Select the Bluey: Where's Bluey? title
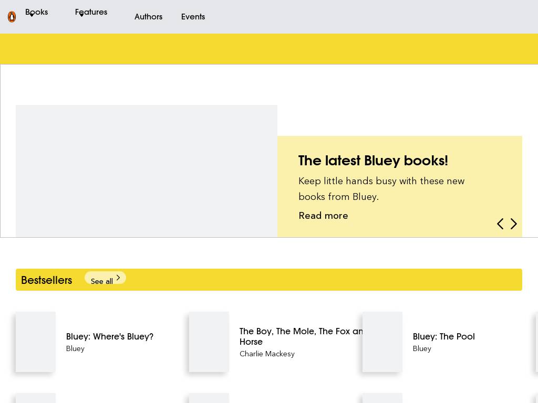Screen dimensions: 538x403 click(110, 336)
